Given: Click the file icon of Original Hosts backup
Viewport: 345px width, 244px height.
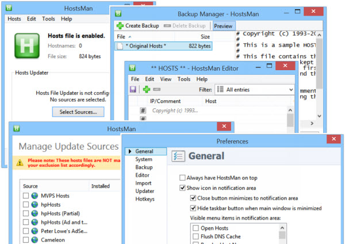Looking at the screenshot, I should (x=120, y=46).
